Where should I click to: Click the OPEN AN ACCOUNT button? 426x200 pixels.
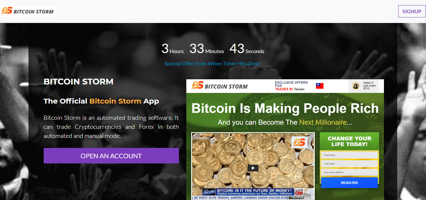click(111, 156)
